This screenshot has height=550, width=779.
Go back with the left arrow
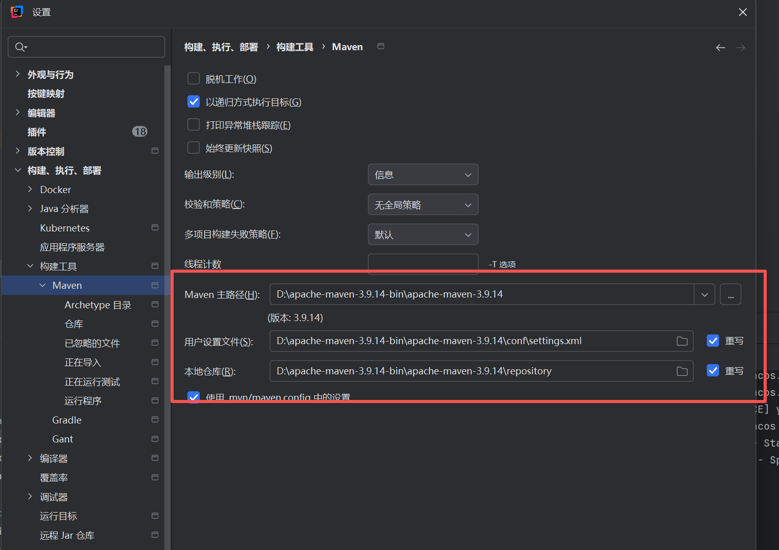click(x=720, y=48)
